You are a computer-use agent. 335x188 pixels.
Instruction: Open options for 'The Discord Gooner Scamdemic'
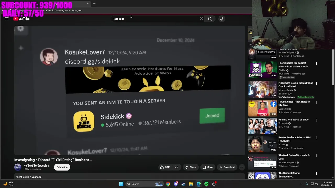(x=317, y=174)
